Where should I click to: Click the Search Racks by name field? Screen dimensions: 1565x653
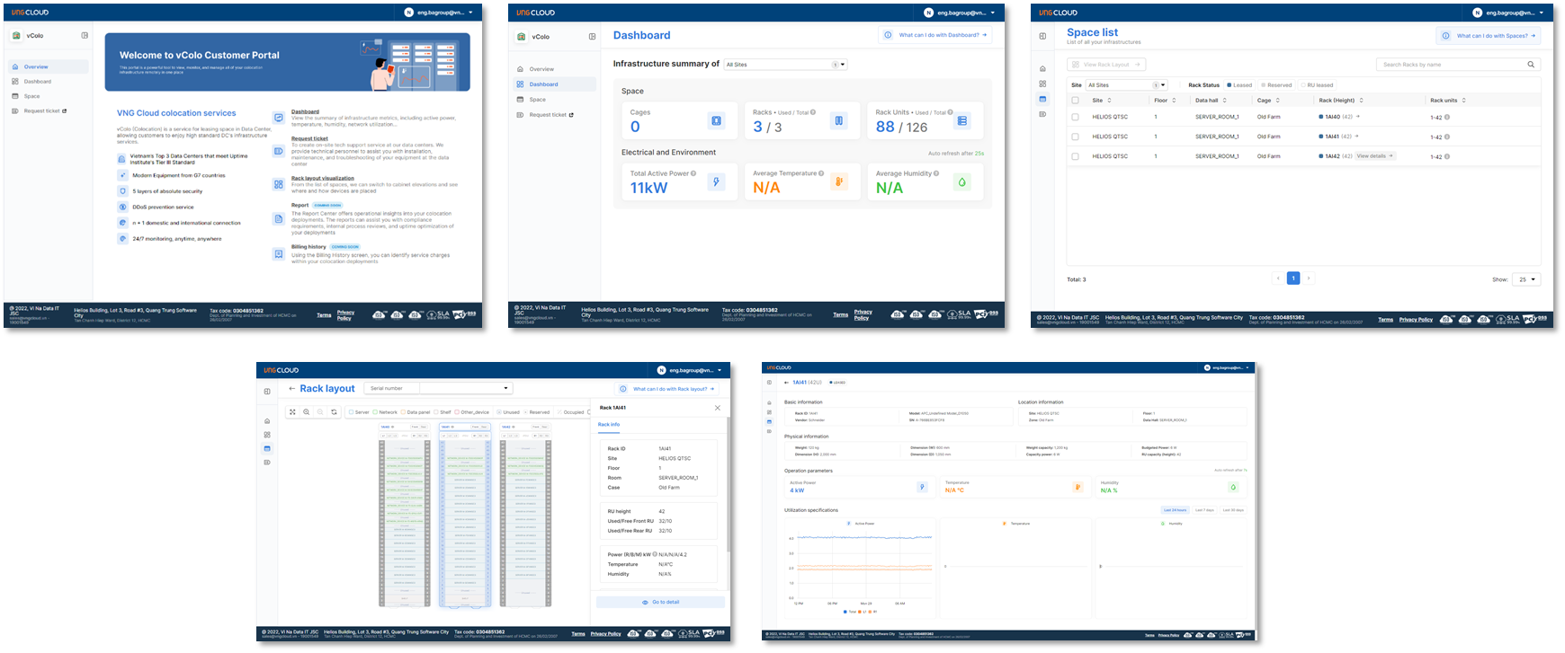pyautogui.click(x=1450, y=65)
